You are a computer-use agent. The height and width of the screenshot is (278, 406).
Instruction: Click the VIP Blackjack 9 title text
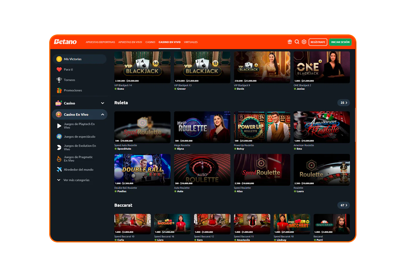(242, 86)
